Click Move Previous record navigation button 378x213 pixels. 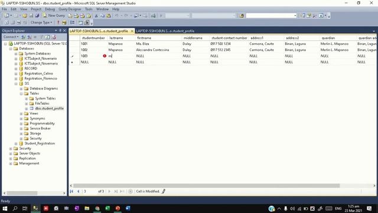click(79, 191)
